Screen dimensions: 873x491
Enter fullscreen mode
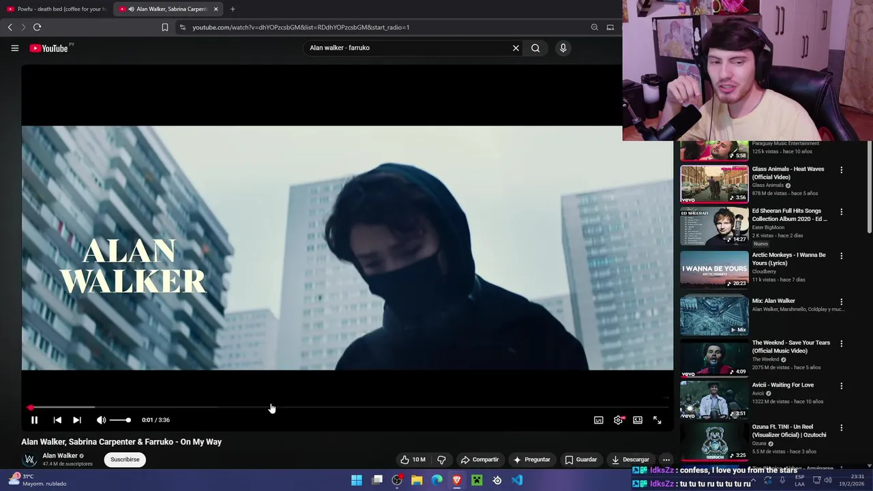point(657,420)
